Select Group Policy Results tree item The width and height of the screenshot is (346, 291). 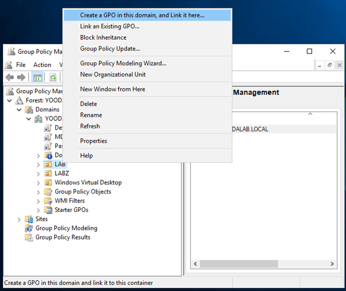[x=63, y=237]
